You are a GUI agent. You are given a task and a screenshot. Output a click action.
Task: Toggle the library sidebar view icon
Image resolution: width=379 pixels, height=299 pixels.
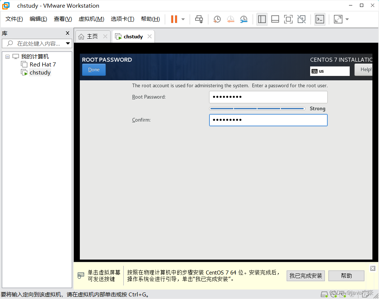[262, 19]
